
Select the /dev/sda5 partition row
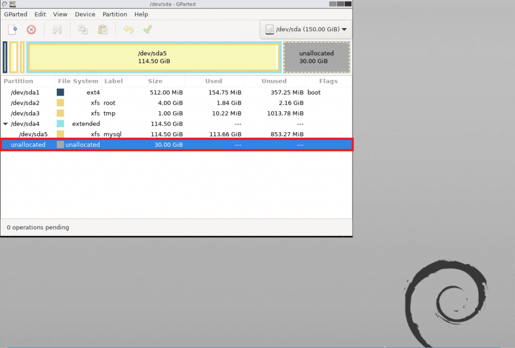177,134
